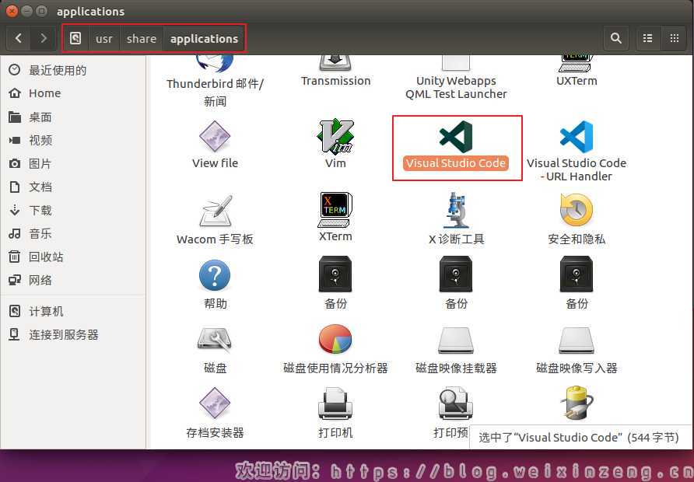Image resolution: width=694 pixels, height=482 pixels.
Task: Select the 磁盘映像写入器 icon
Action: click(577, 340)
